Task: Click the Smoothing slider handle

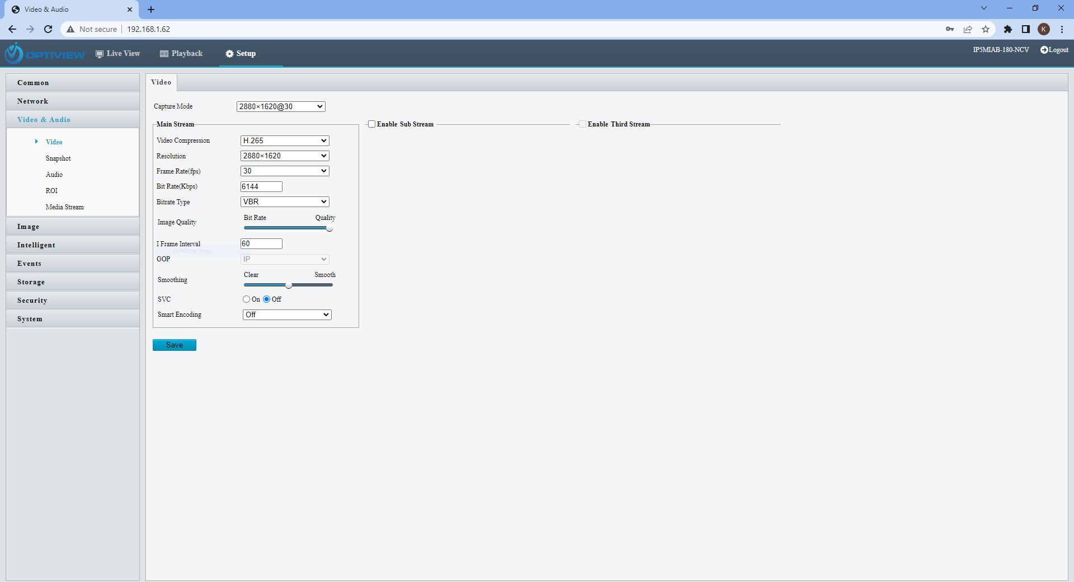Action: click(289, 285)
